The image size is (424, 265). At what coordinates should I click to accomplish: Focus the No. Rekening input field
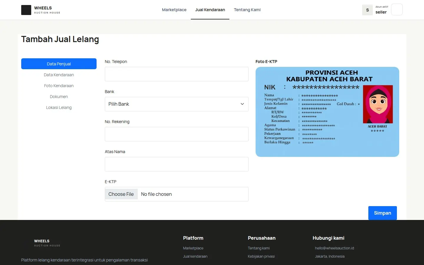[177, 134]
